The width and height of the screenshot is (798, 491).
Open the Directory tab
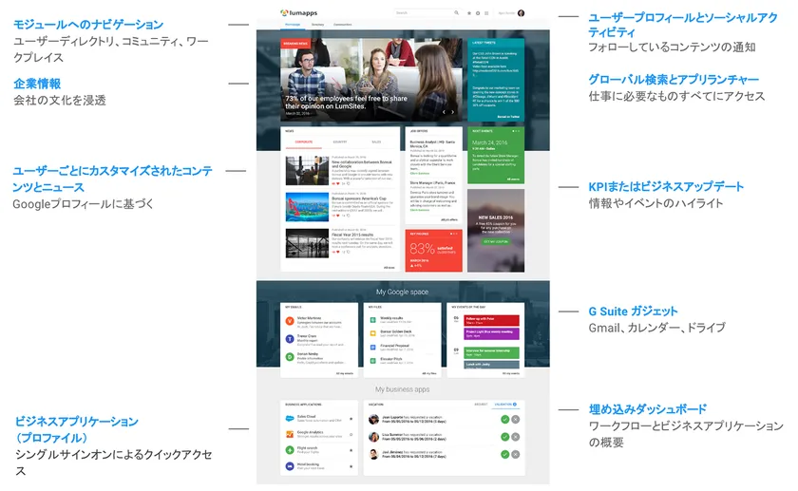pyautogui.click(x=317, y=25)
